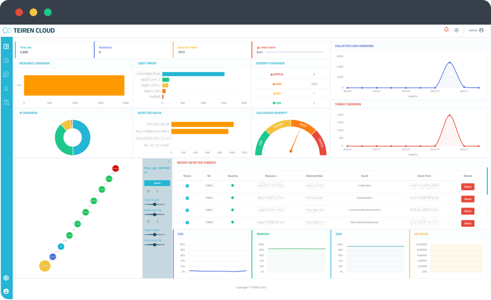Click the admin username text
The image size is (491, 300).
coord(473,31)
